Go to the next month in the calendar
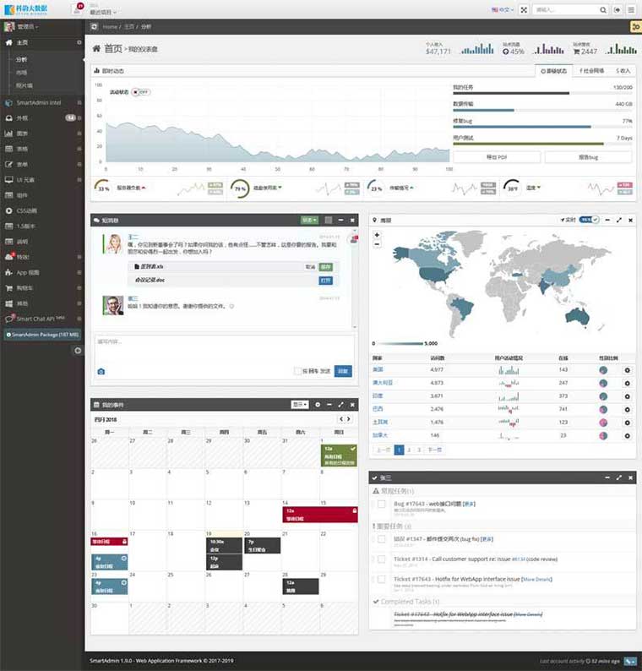This screenshot has width=642, height=671. pos(349,419)
